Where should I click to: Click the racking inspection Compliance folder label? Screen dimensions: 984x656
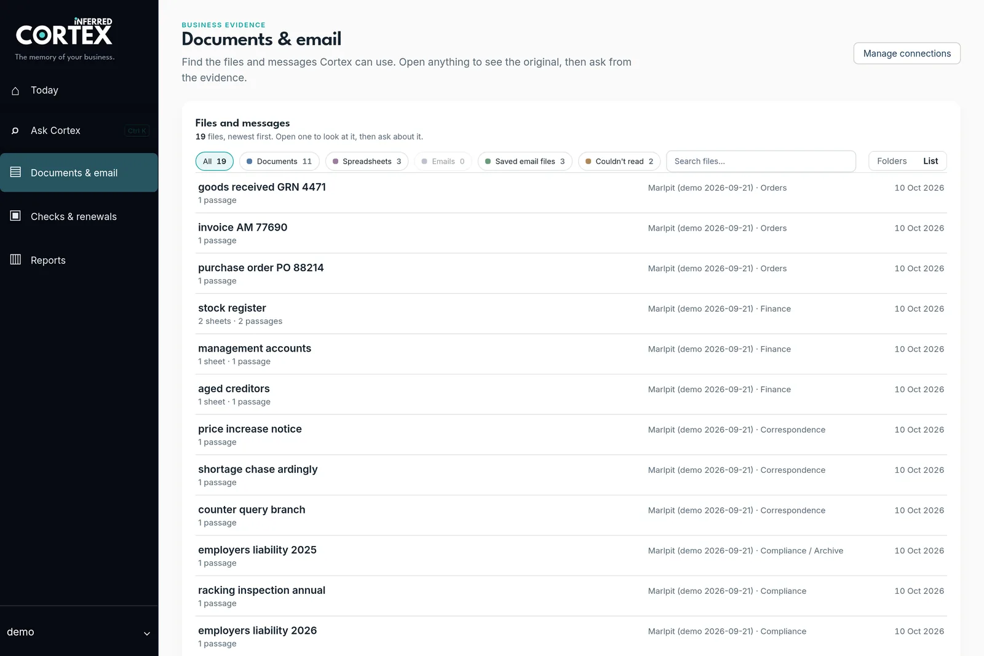pyautogui.click(x=727, y=591)
